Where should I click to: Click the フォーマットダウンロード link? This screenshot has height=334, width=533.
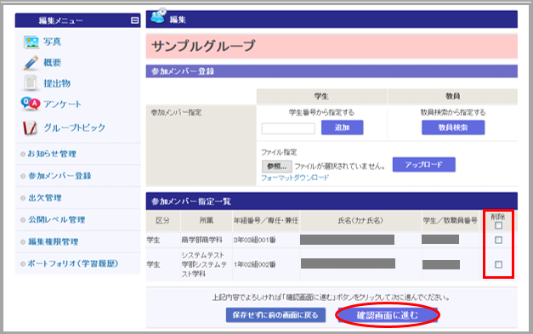coord(295,178)
